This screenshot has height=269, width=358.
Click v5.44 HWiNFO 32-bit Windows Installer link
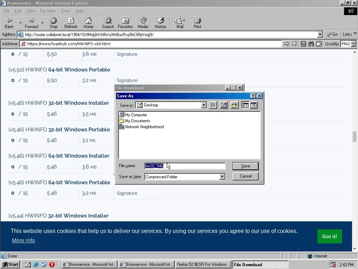(x=59, y=216)
